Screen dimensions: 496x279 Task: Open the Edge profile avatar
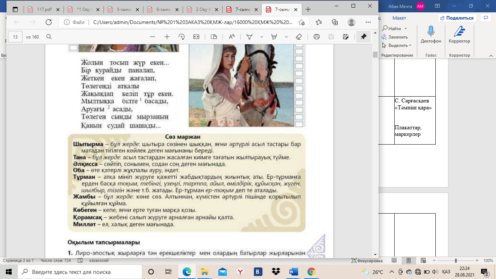(x=351, y=22)
